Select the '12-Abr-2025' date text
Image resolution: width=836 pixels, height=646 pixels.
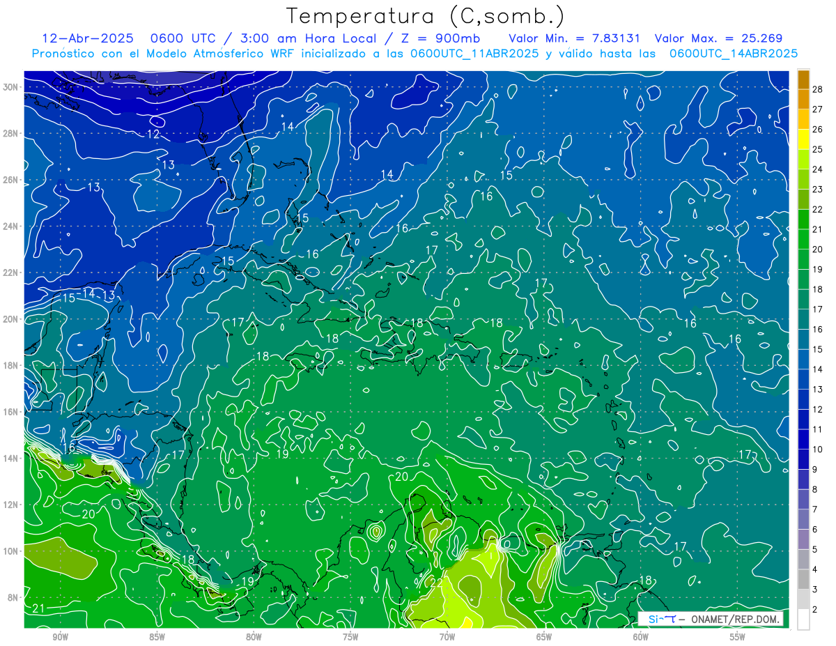click(88, 38)
